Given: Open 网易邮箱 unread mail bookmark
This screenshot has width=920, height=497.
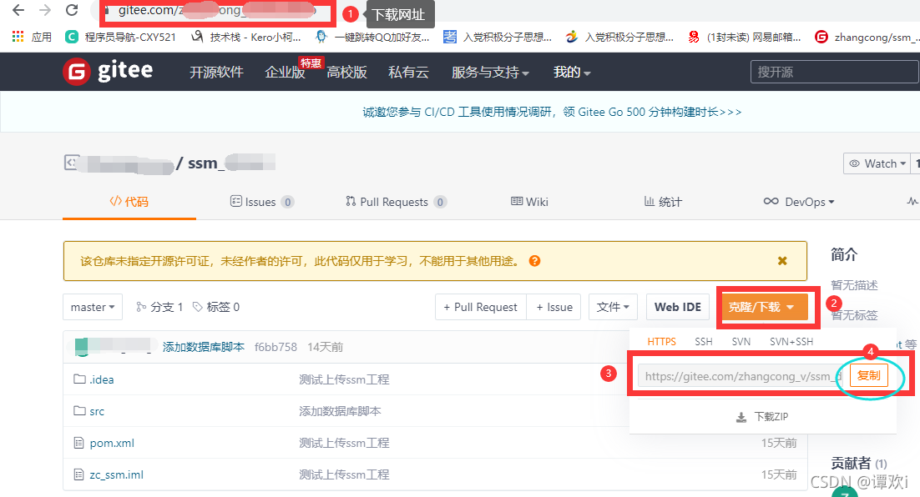Looking at the screenshot, I should [744, 37].
